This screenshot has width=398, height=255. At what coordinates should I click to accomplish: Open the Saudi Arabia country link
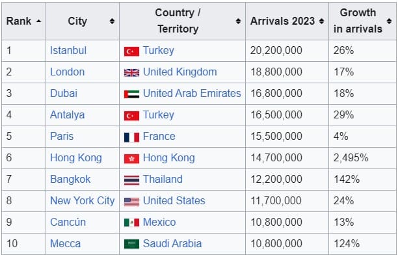point(172,243)
